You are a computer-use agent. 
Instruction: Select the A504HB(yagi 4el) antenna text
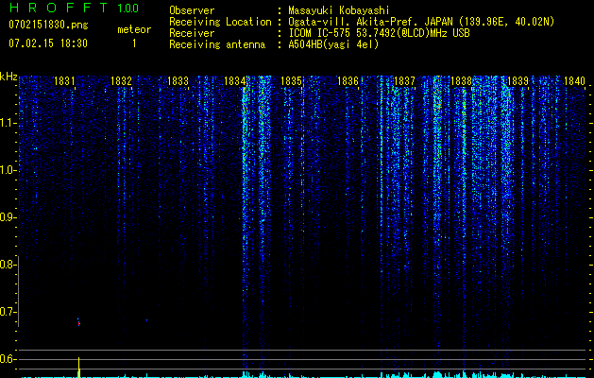[333, 44]
